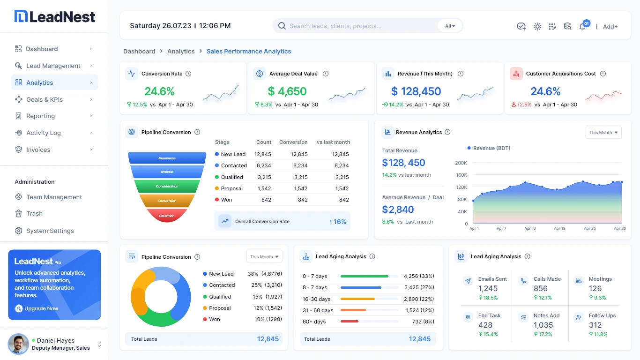This screenshot has height=360, width=640.
Task: Click the Add+ button
Action: [x=610, y=27]
